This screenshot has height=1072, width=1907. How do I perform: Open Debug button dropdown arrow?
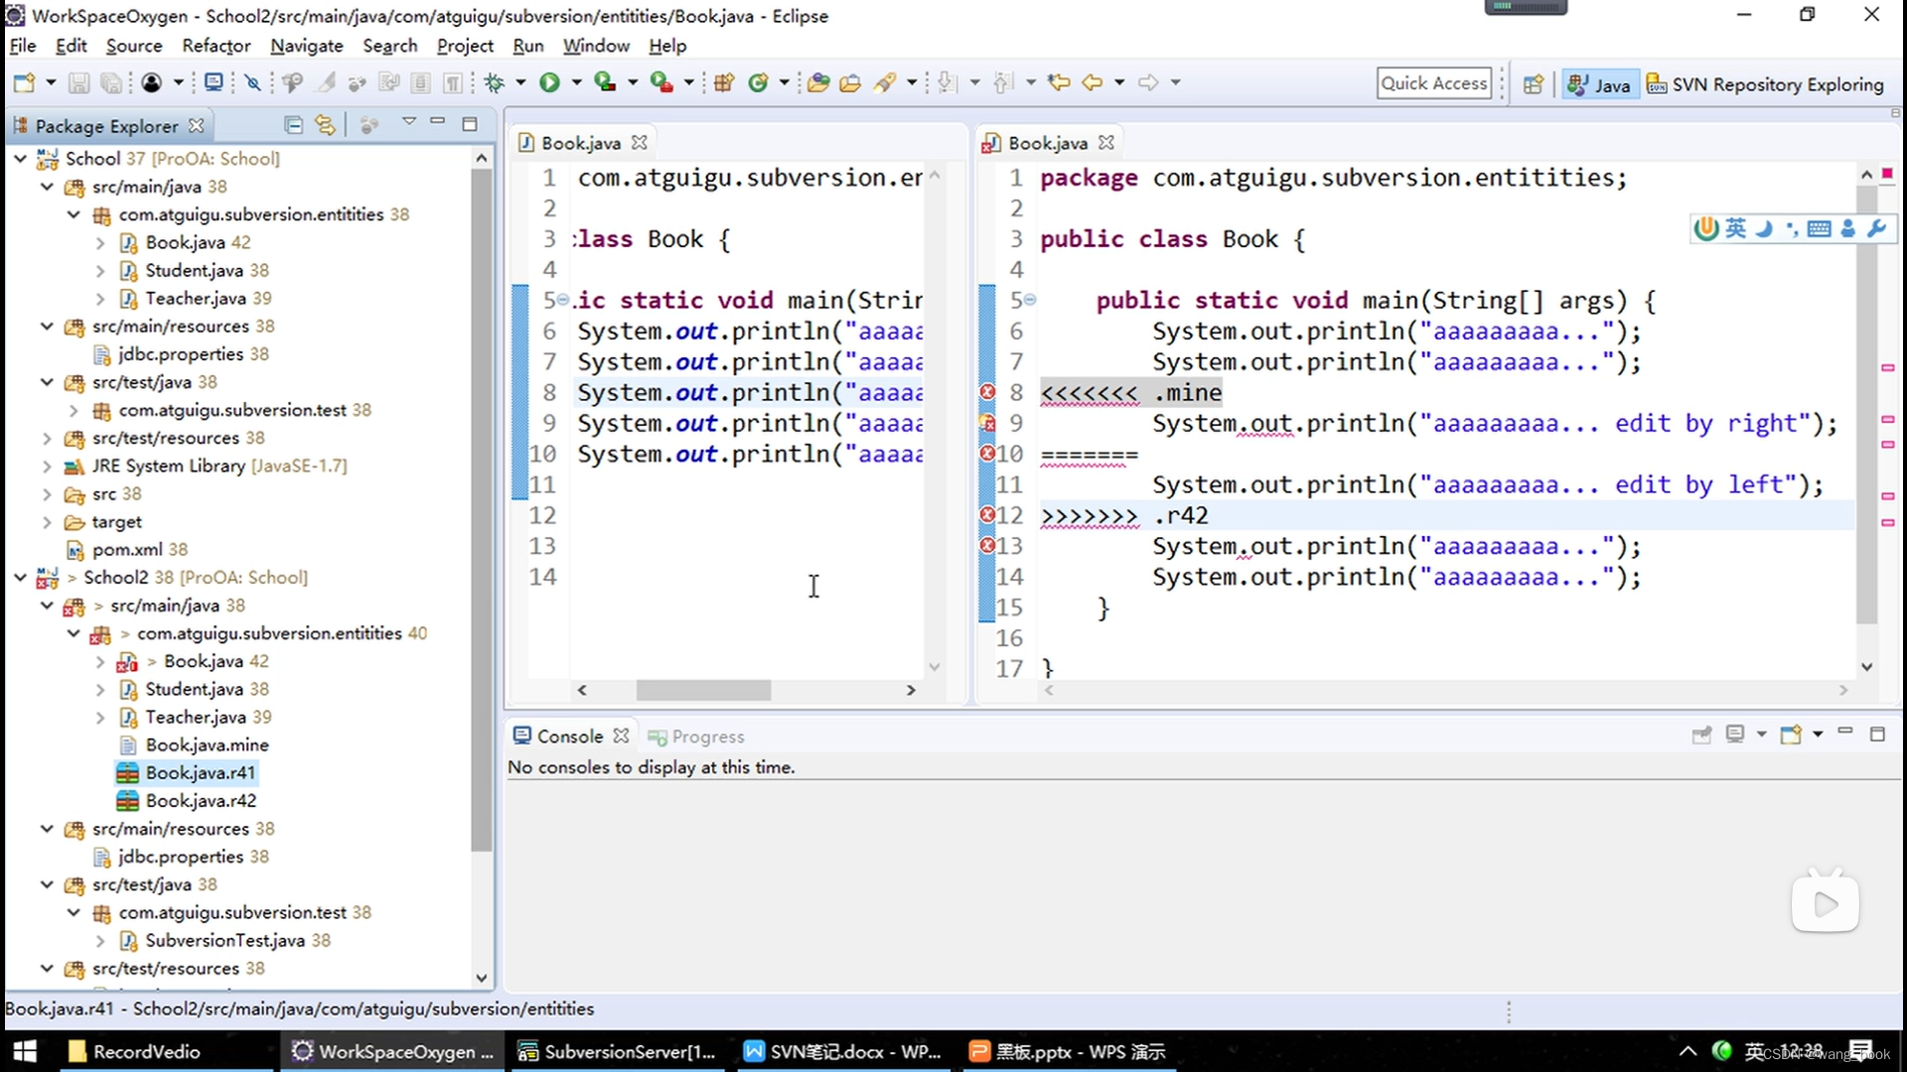(520, 82)
